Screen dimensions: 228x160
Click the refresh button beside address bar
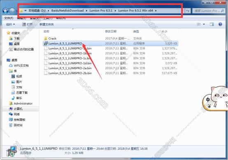pos(188,11)
